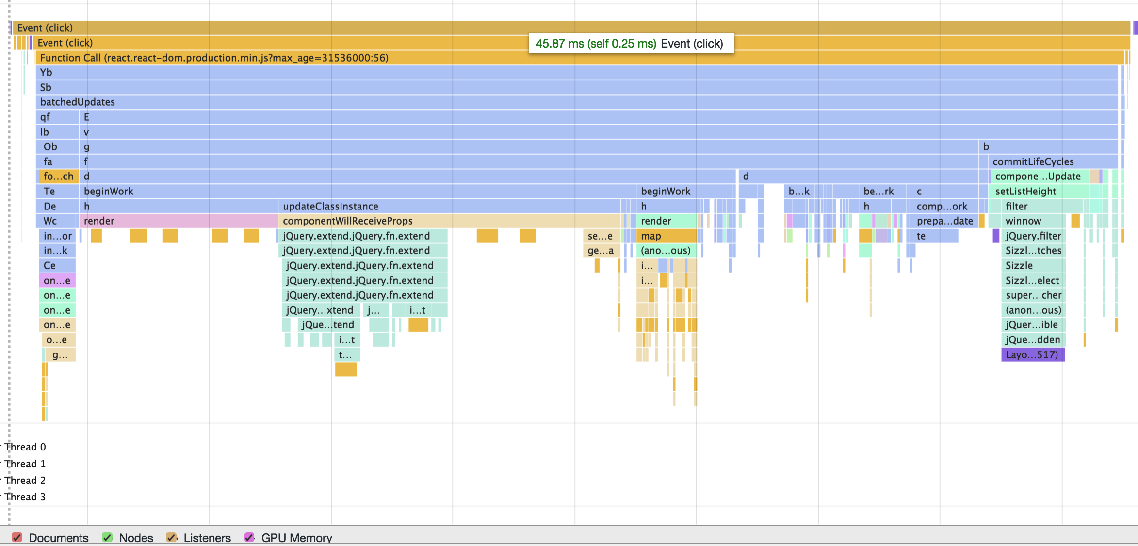
Task: Select the Sizzle call frame
Action: click(x=1033, y=265)
